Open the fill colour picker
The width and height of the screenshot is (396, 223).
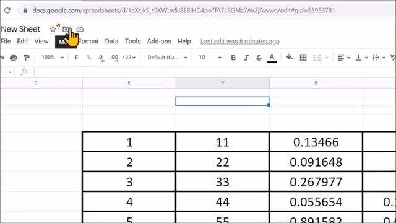coord(290,57)
